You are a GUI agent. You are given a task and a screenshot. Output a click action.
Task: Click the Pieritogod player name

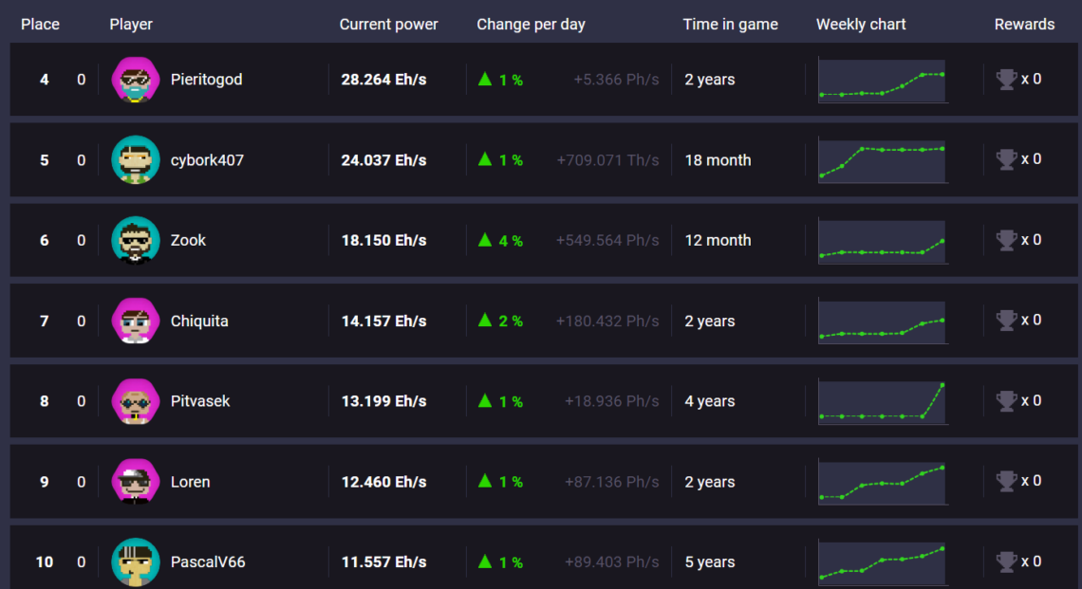point(206,80)
